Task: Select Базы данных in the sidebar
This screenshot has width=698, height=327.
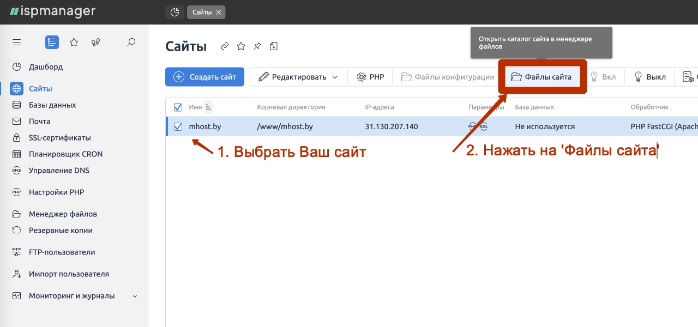Action: pos(52,105)
